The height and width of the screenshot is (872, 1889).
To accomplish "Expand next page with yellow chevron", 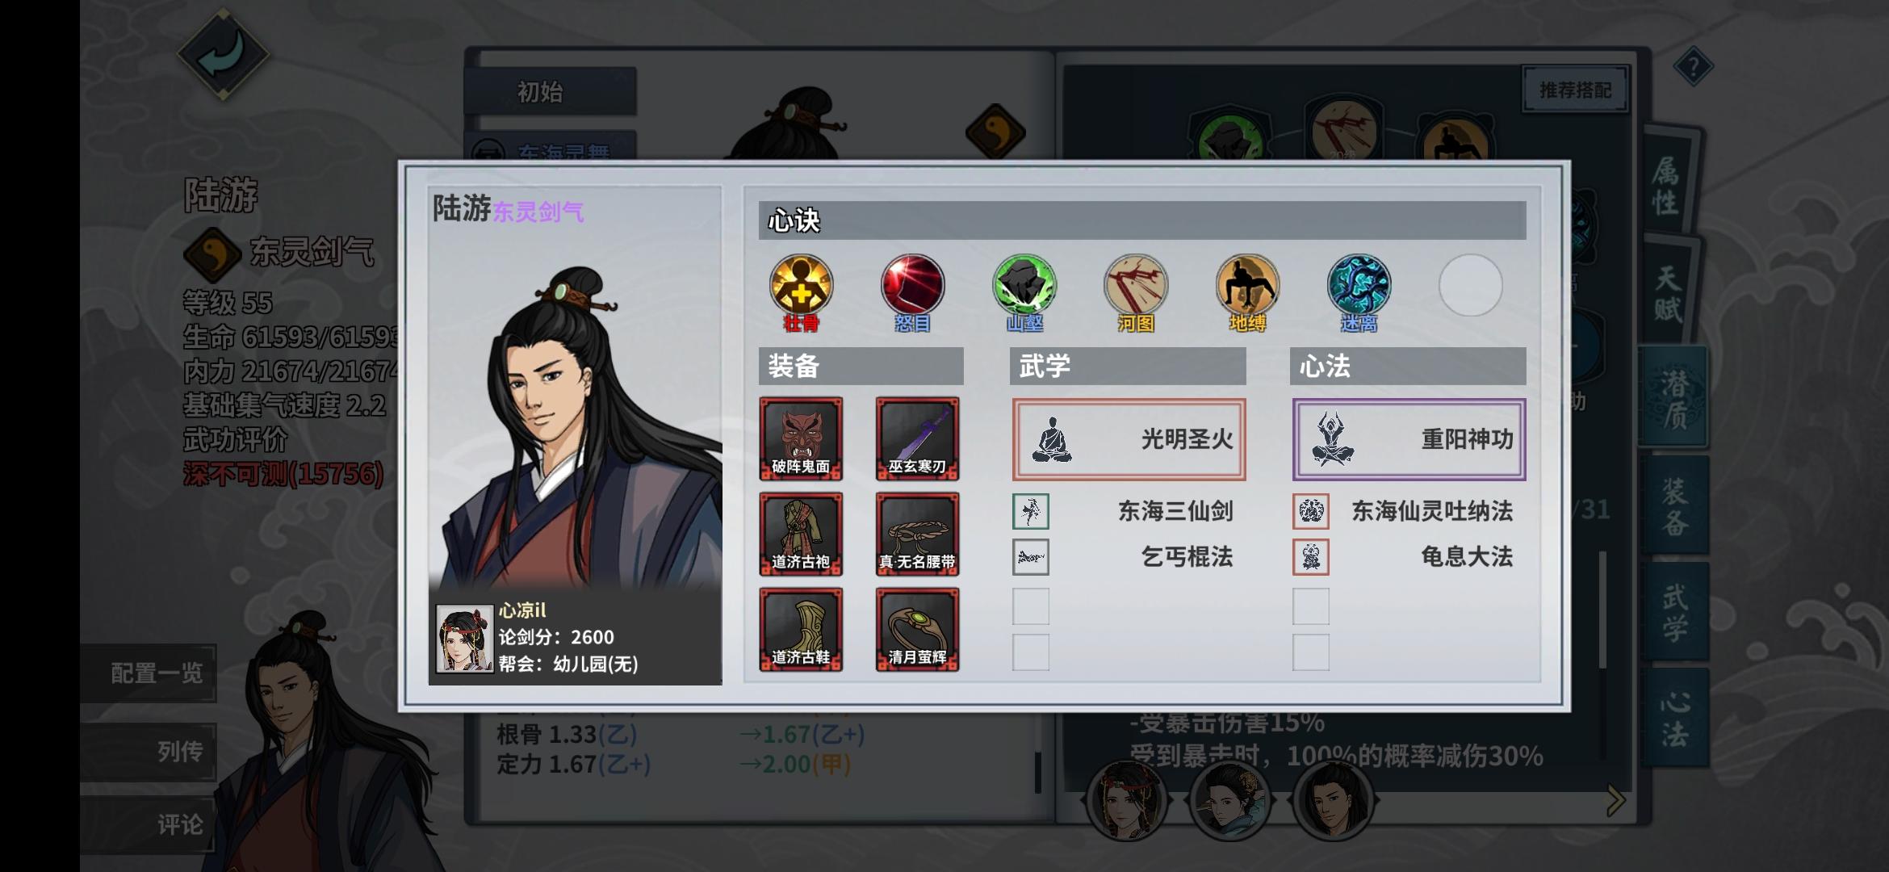I will (x=1615, y=801).
